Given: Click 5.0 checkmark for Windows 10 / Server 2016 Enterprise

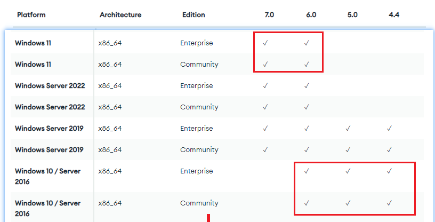Looking at the screenshot, I should pos(348,171).
